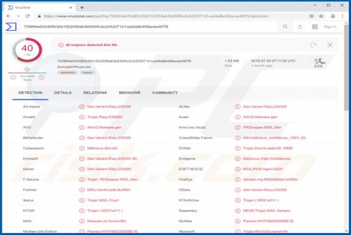Image resolution: width=351 pixels, height=235 pixels.
Task: Click the upload file icon
Action: (300, 27)
